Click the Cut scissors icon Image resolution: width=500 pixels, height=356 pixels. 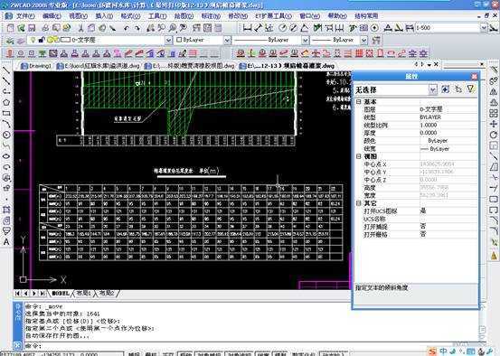pos(80,28)
